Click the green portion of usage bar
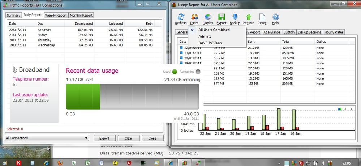361x166 pixels. (x=83, y=96)
